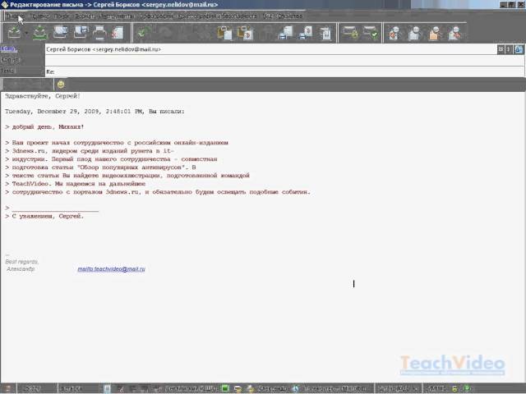This screenshot has height=394, width=526.
Task: Click quoted line starting 'TeachVideo. Мы надеемся'
Action: click(76, 184)
